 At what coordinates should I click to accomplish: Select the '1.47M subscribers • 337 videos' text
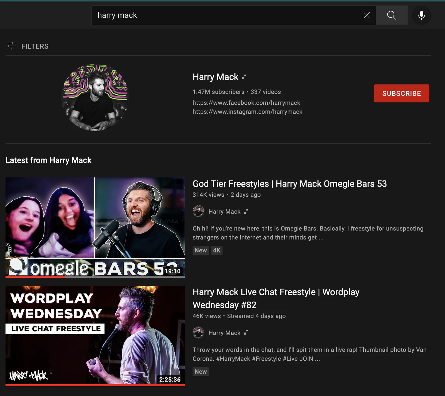click(237, 92)
